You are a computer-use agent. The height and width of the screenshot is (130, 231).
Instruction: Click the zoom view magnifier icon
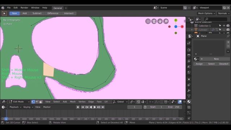(166, 21)
